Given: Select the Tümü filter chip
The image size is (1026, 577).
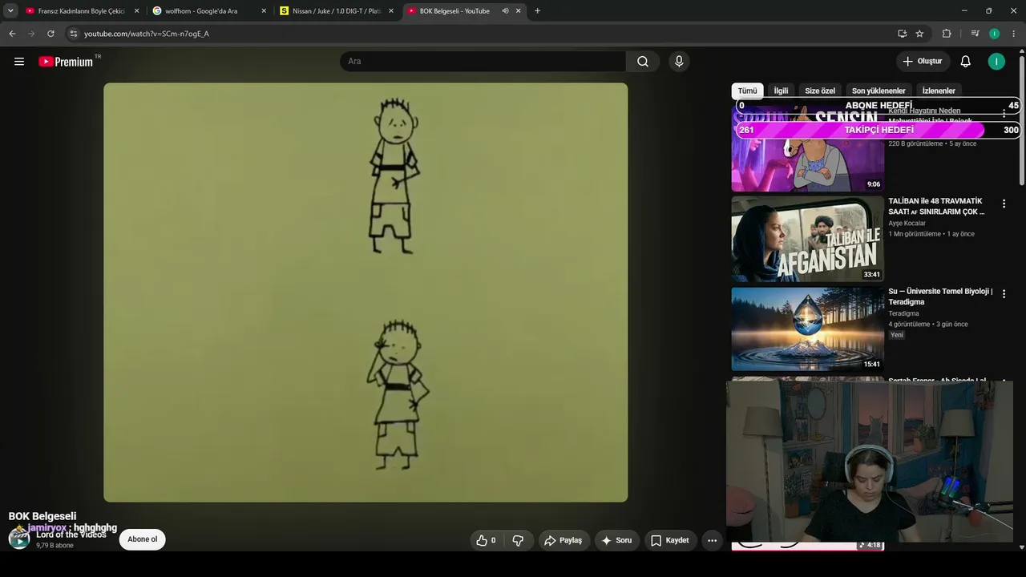Looking at the screenshot, I should point(747,91).
